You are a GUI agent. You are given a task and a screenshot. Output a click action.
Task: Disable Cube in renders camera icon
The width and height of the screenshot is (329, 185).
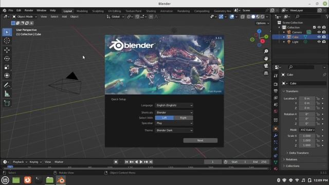pyautogui.click(x=324, y=37)
